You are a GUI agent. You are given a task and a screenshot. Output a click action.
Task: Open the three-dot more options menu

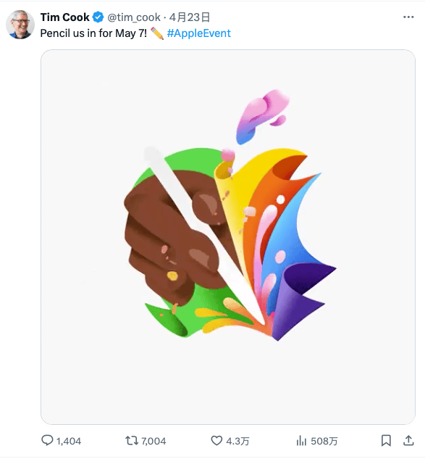(x=408, y=17)
